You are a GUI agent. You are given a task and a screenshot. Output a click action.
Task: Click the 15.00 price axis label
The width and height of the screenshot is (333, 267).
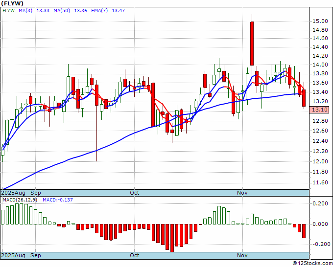pyautogui.click(x=320, y=21)
